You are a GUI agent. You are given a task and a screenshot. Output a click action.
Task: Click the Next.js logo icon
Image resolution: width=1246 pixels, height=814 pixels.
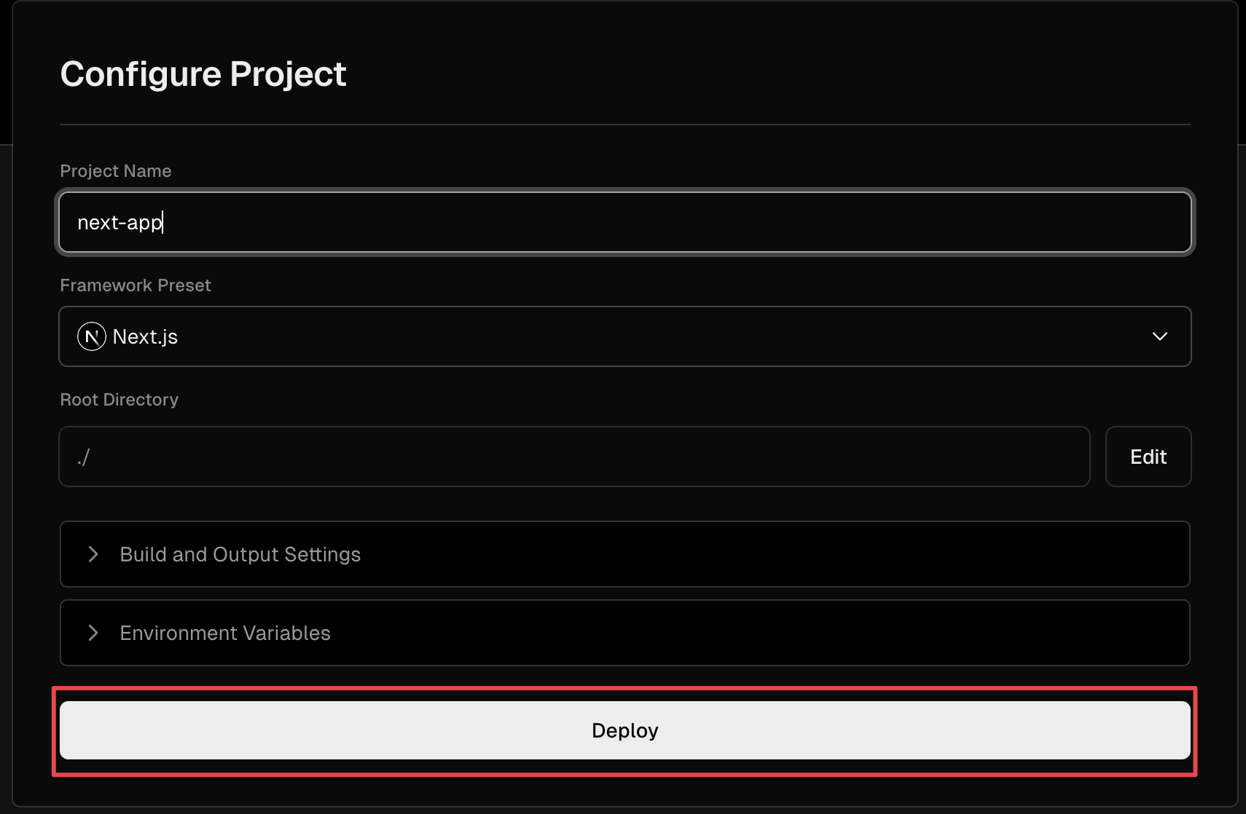(x=92, y=336)
